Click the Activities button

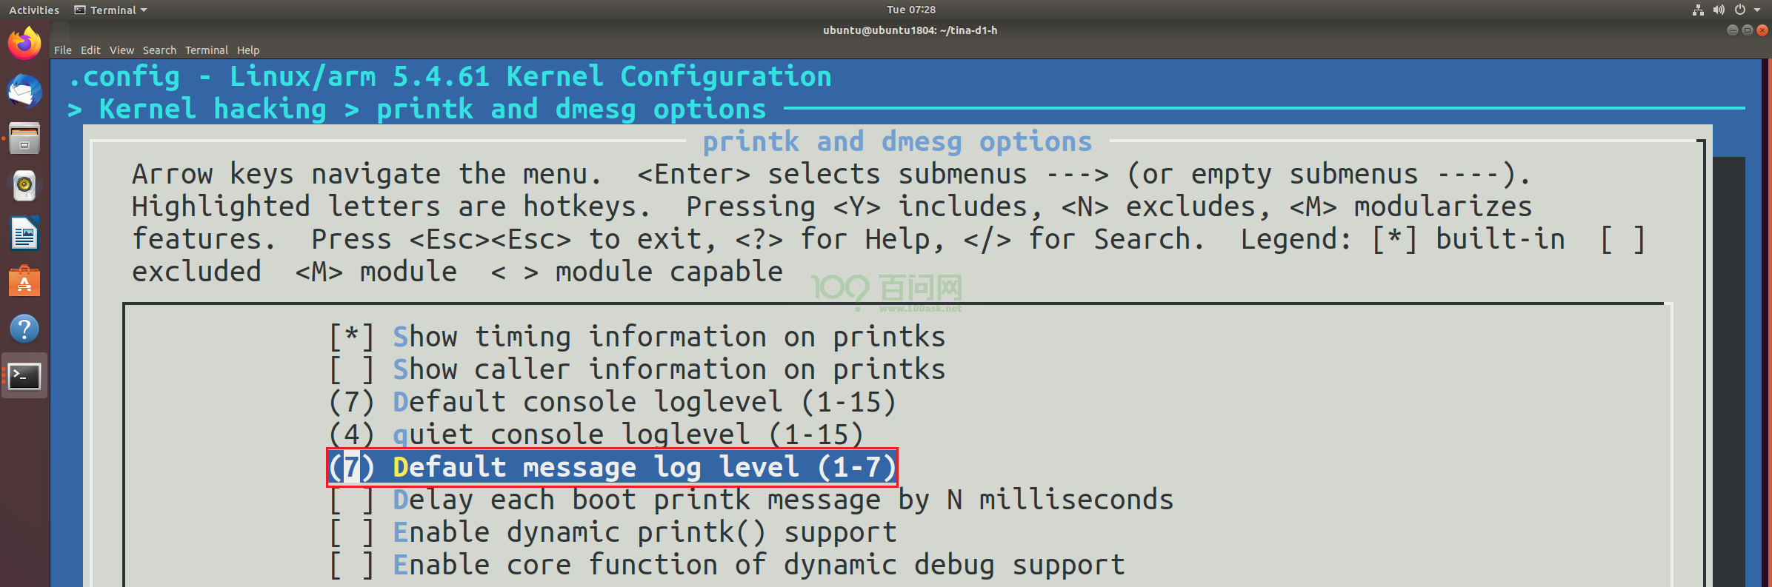[x=34, y=10]
